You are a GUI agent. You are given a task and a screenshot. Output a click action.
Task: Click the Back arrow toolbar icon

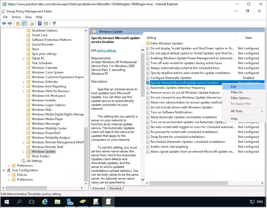(4, 24)
